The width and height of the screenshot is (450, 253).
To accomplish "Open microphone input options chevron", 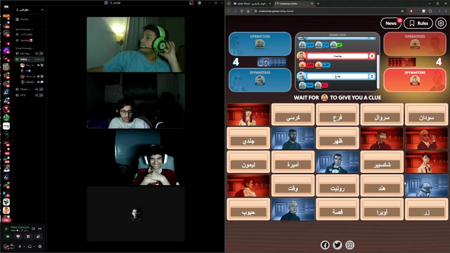I will pos(24,247).
